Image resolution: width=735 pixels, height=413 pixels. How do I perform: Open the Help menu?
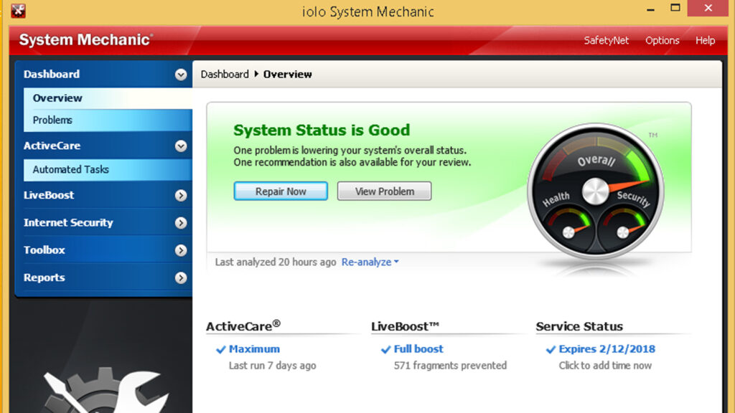(x=705, y=41)
